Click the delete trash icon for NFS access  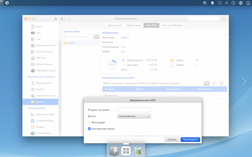pos(222,83)
